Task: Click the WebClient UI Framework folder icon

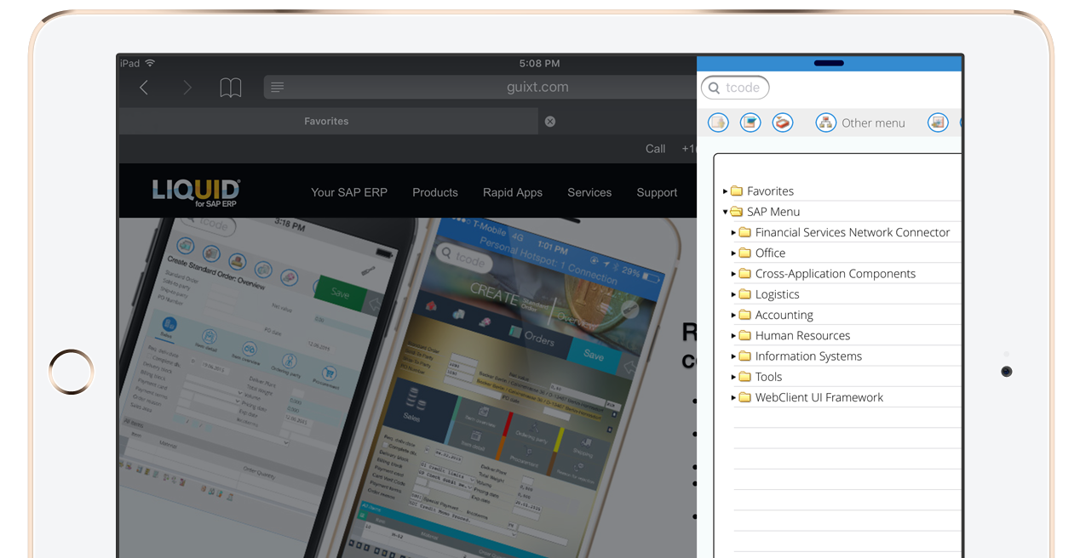Action: click(745, 397)
